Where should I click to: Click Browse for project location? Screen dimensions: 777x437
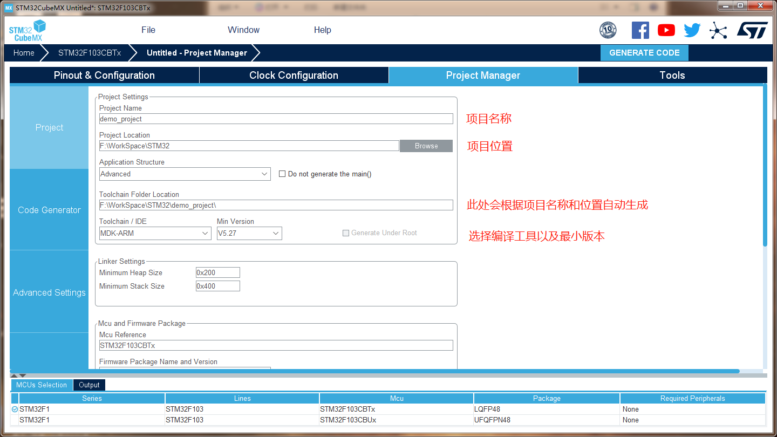click(426, 146)
